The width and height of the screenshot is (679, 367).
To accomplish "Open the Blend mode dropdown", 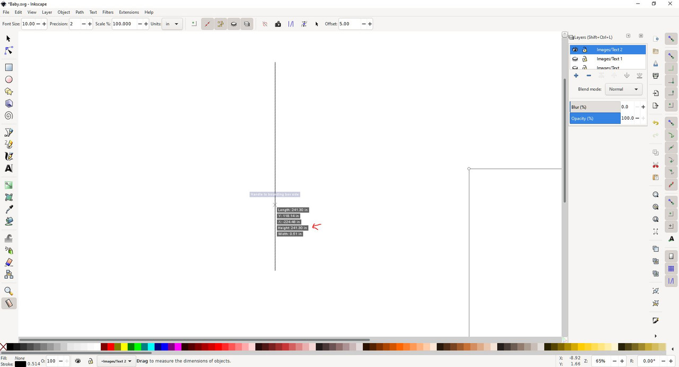I will [x=624, y=89].
